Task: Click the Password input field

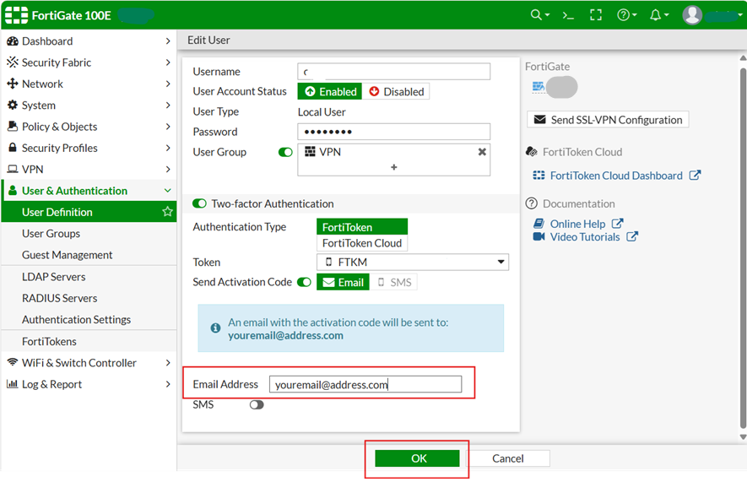Action: coord(394,132)
